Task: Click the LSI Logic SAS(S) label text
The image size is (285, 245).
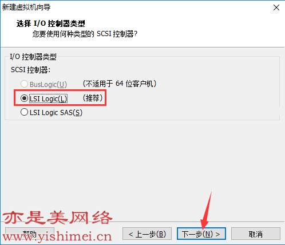Action: pos(56,113)
